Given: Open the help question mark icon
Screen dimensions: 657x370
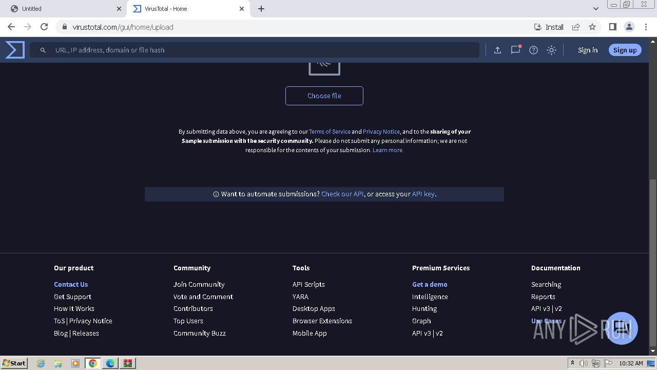Looking at the screenshot, I should click(x=533, y=50).
